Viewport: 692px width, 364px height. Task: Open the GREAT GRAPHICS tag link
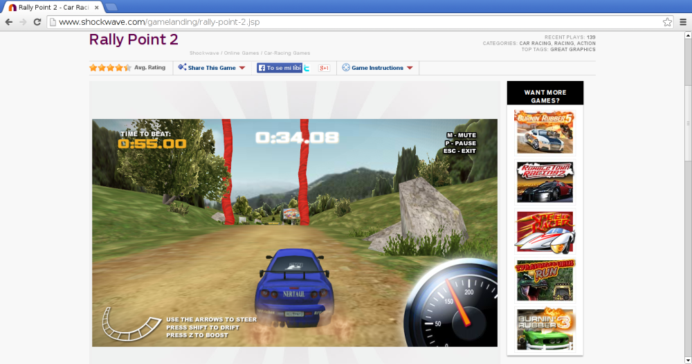point(573,49)
